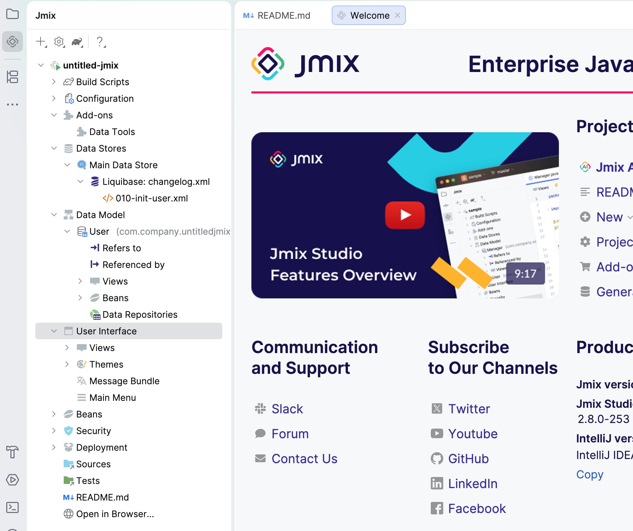
Task: Open the Build tool window hammer icon
Action: pyautogui.click(x=12, y=452)
